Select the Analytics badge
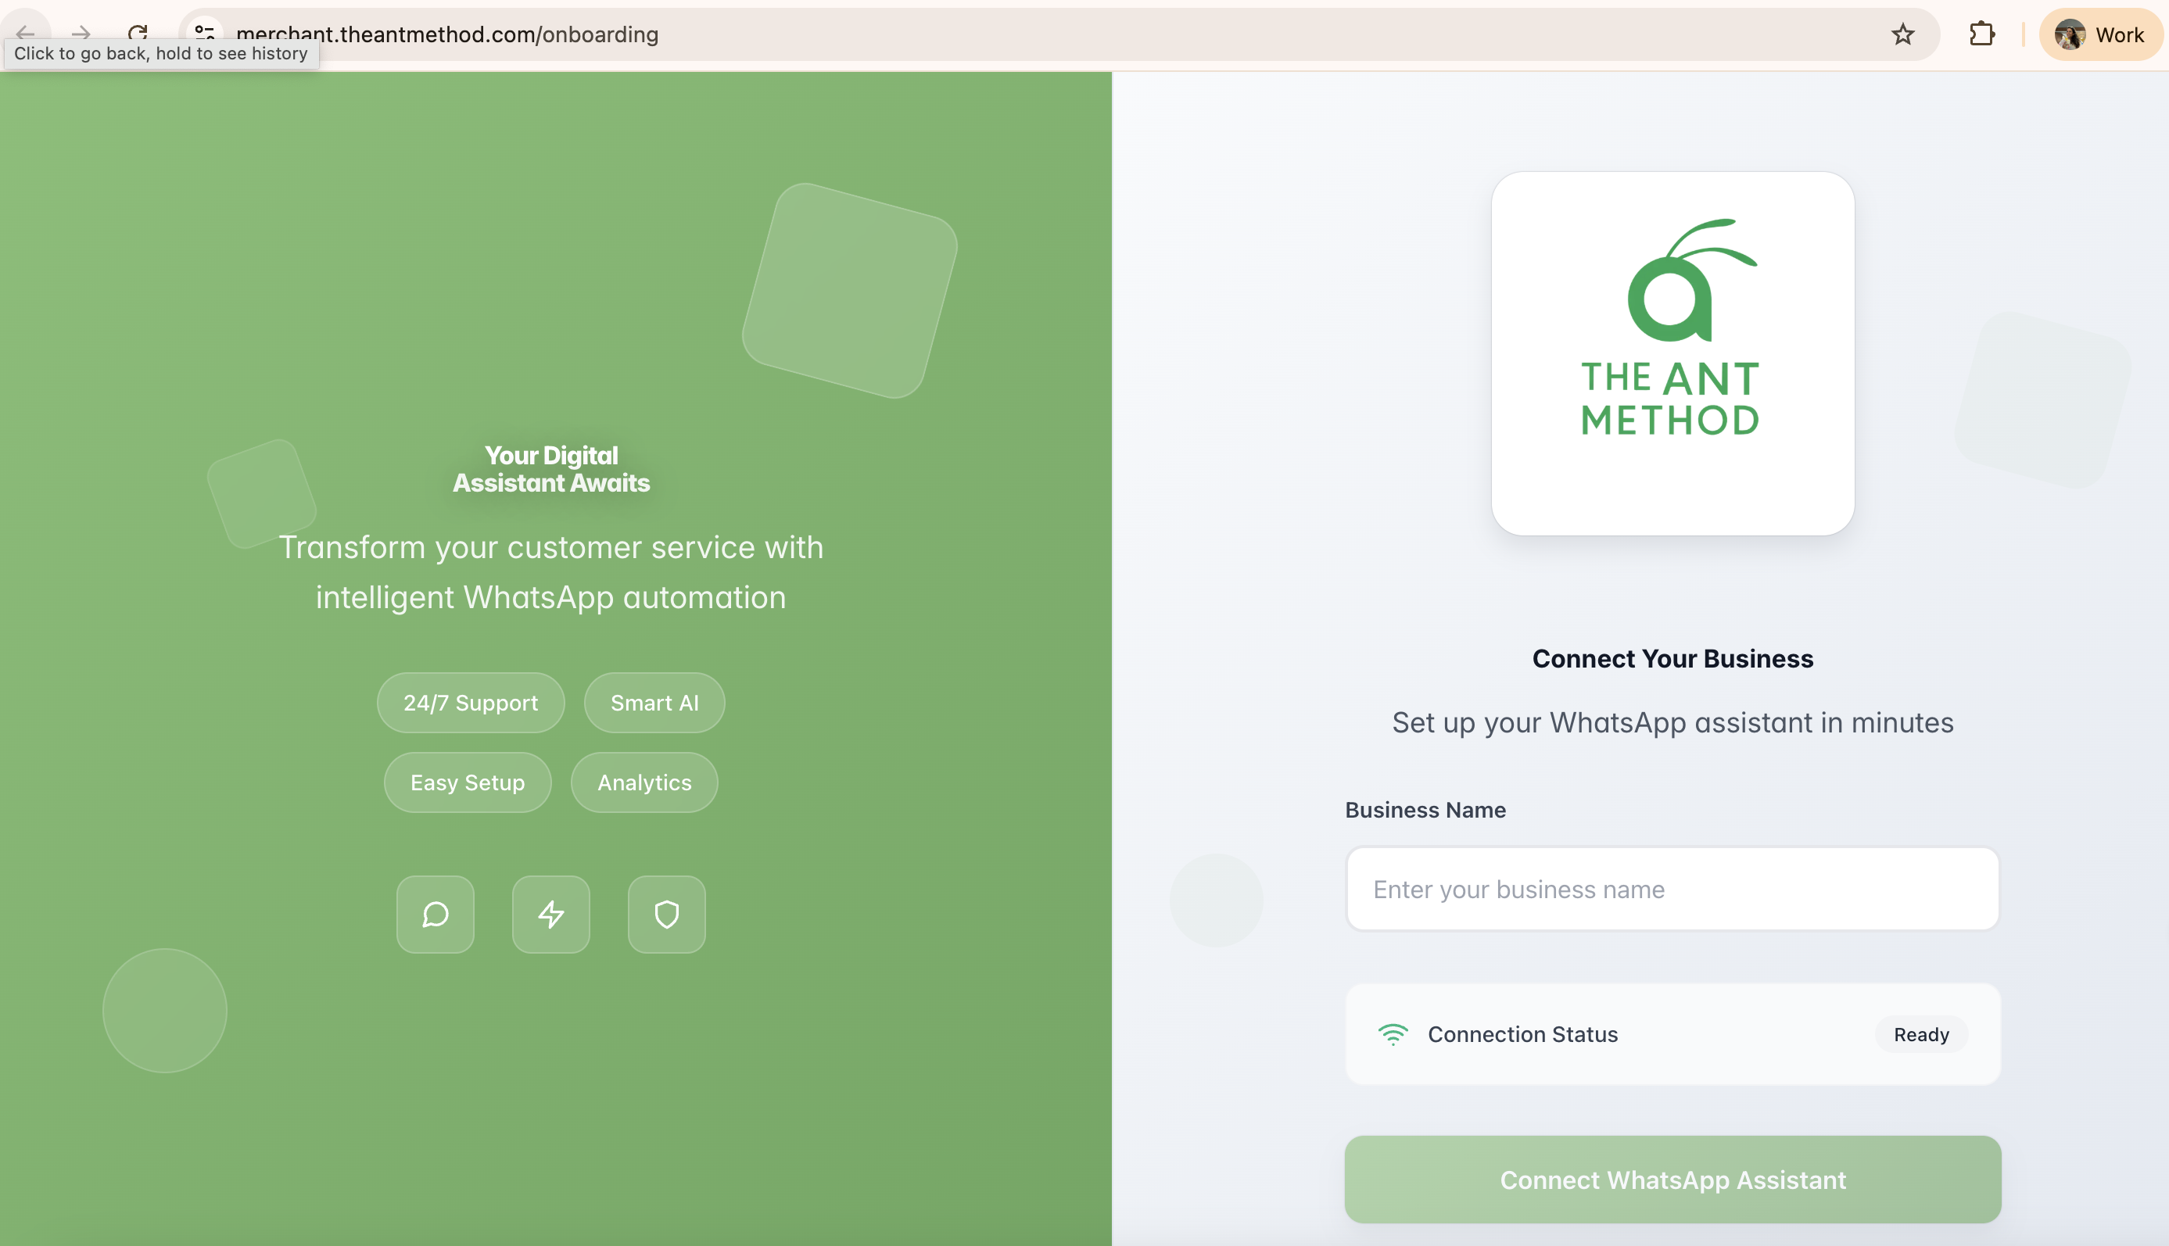Image resolution: width=2169 pixels, height=1246 pixels. pos(644,782)
